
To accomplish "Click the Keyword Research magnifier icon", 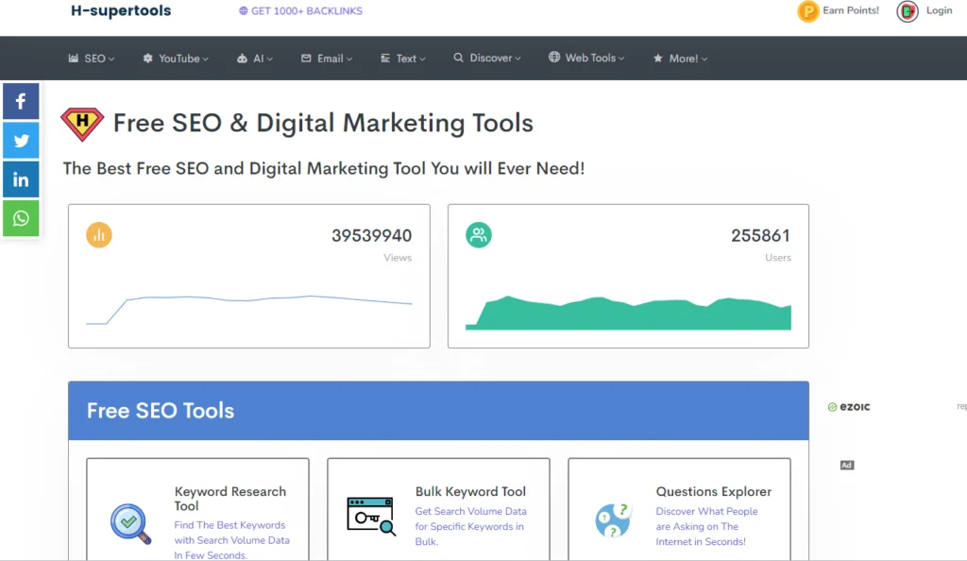I will pos(130,524).
